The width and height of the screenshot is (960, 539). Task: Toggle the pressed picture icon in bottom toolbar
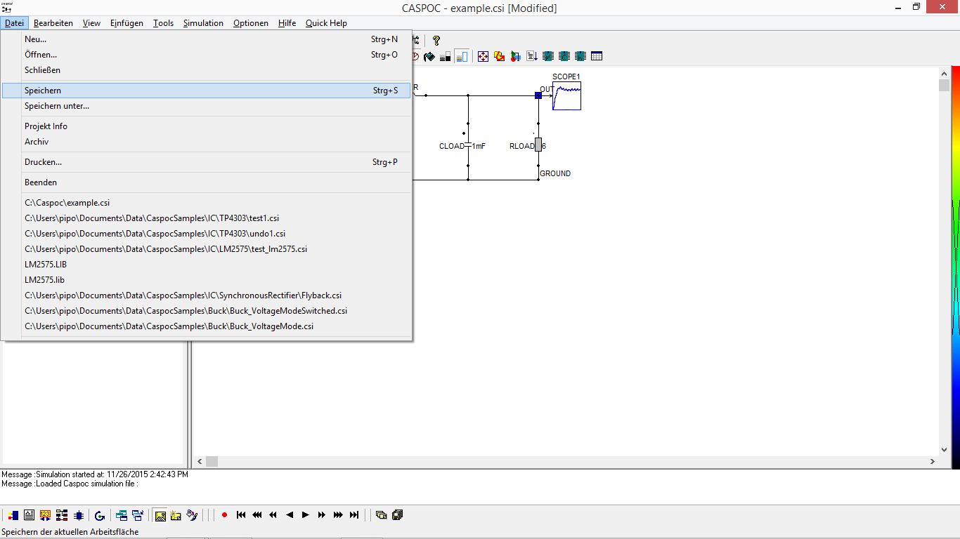pyautogui.click(x=160, y=515)
